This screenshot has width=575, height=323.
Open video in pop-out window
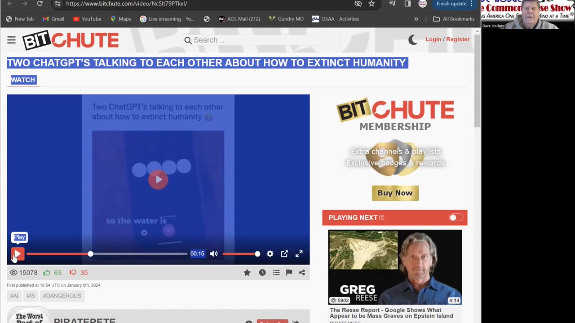[284, 254]
